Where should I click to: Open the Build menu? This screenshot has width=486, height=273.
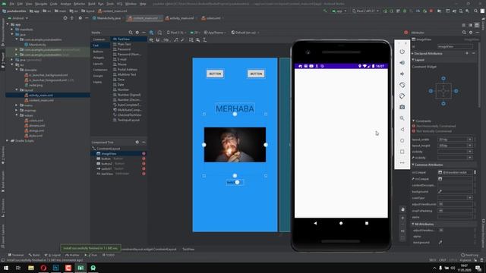click(x=91, y=4)
